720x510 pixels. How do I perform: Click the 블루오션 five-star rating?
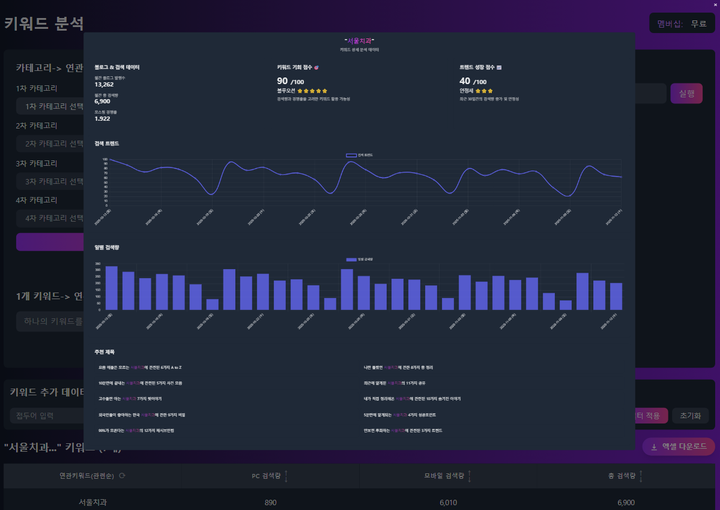coord(313,91)
